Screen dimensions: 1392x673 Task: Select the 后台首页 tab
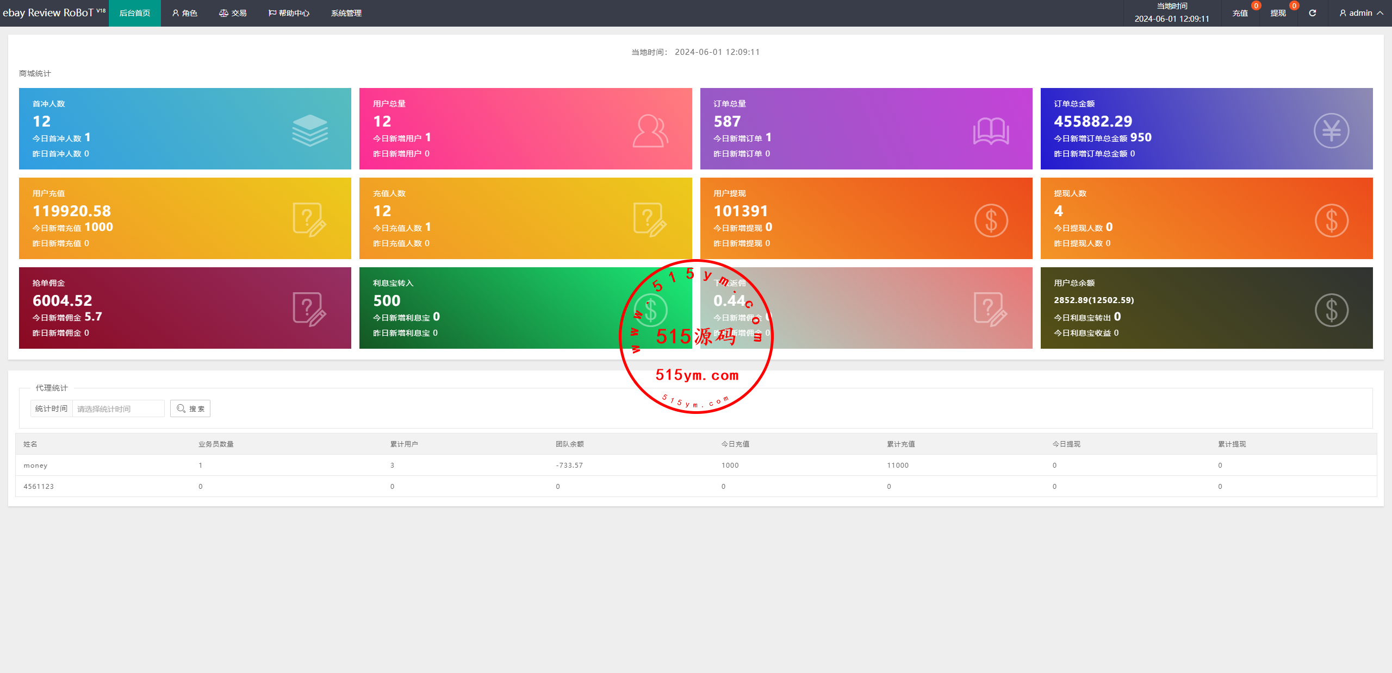[x=135, y=13]
